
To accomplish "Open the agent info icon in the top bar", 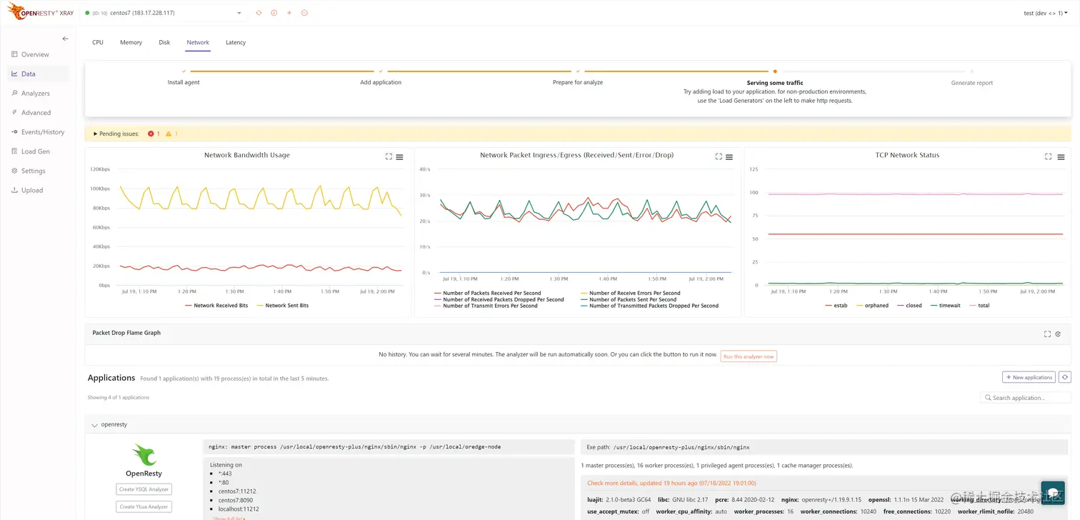I will [x=274, y=12].
